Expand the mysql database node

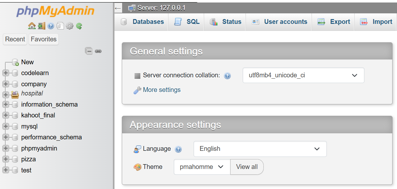point(5,127)
